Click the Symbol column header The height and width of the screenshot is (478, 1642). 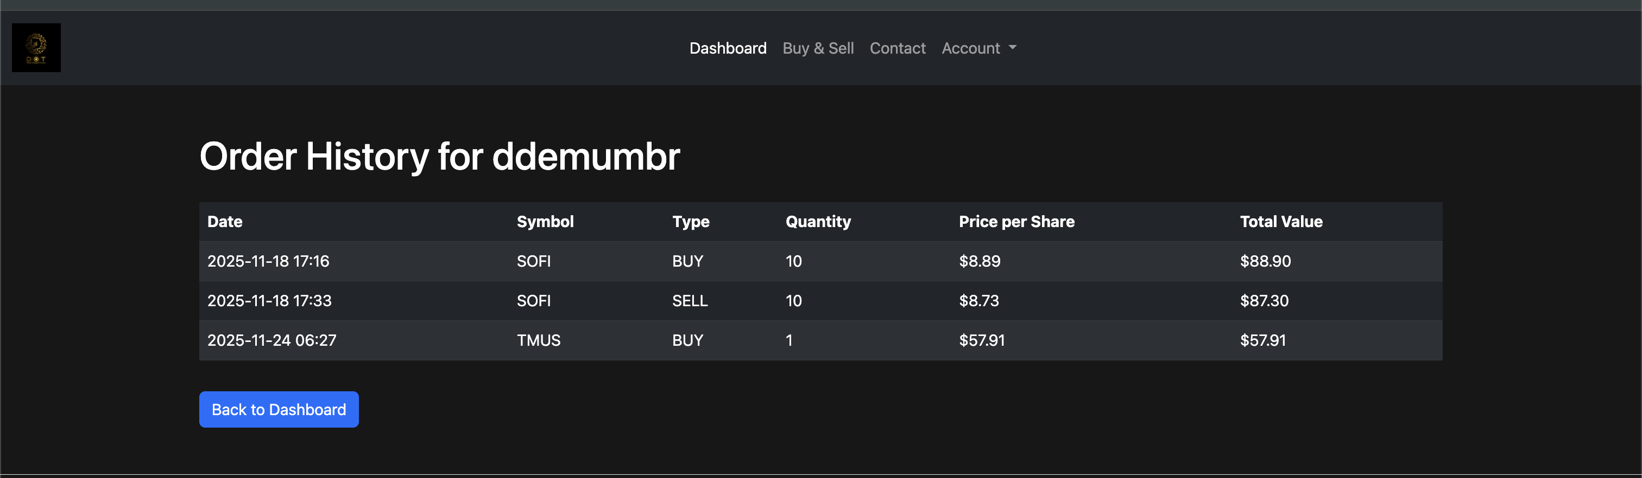(545, 222)
